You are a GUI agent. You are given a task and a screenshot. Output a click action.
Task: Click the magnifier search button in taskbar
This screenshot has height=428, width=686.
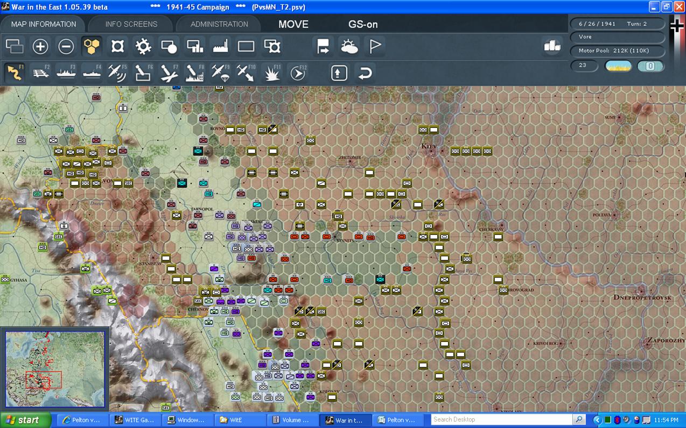[x=579, y=419]
